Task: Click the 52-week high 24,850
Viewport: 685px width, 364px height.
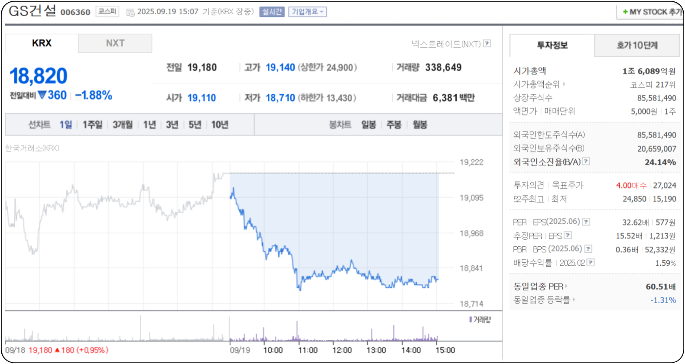Action: pyautogui.click(x=634, y=199)
